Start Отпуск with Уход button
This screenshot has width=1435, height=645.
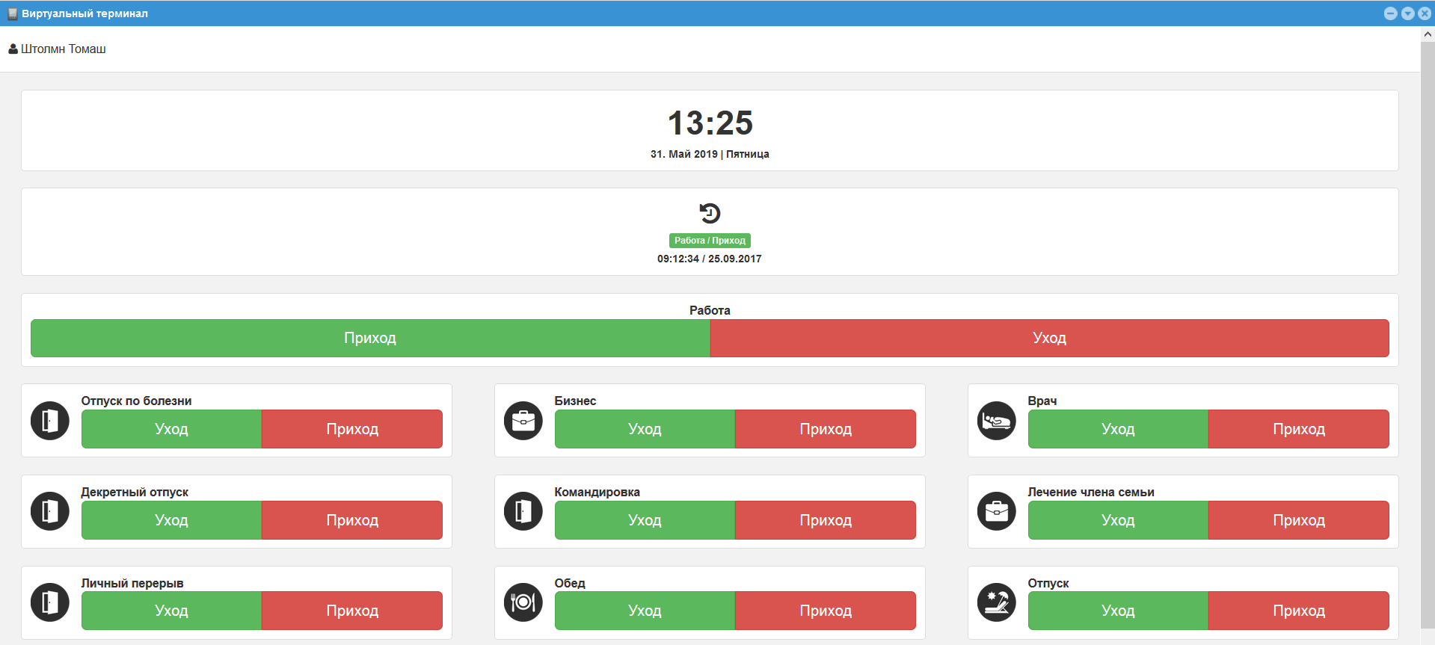point(1118,611)
